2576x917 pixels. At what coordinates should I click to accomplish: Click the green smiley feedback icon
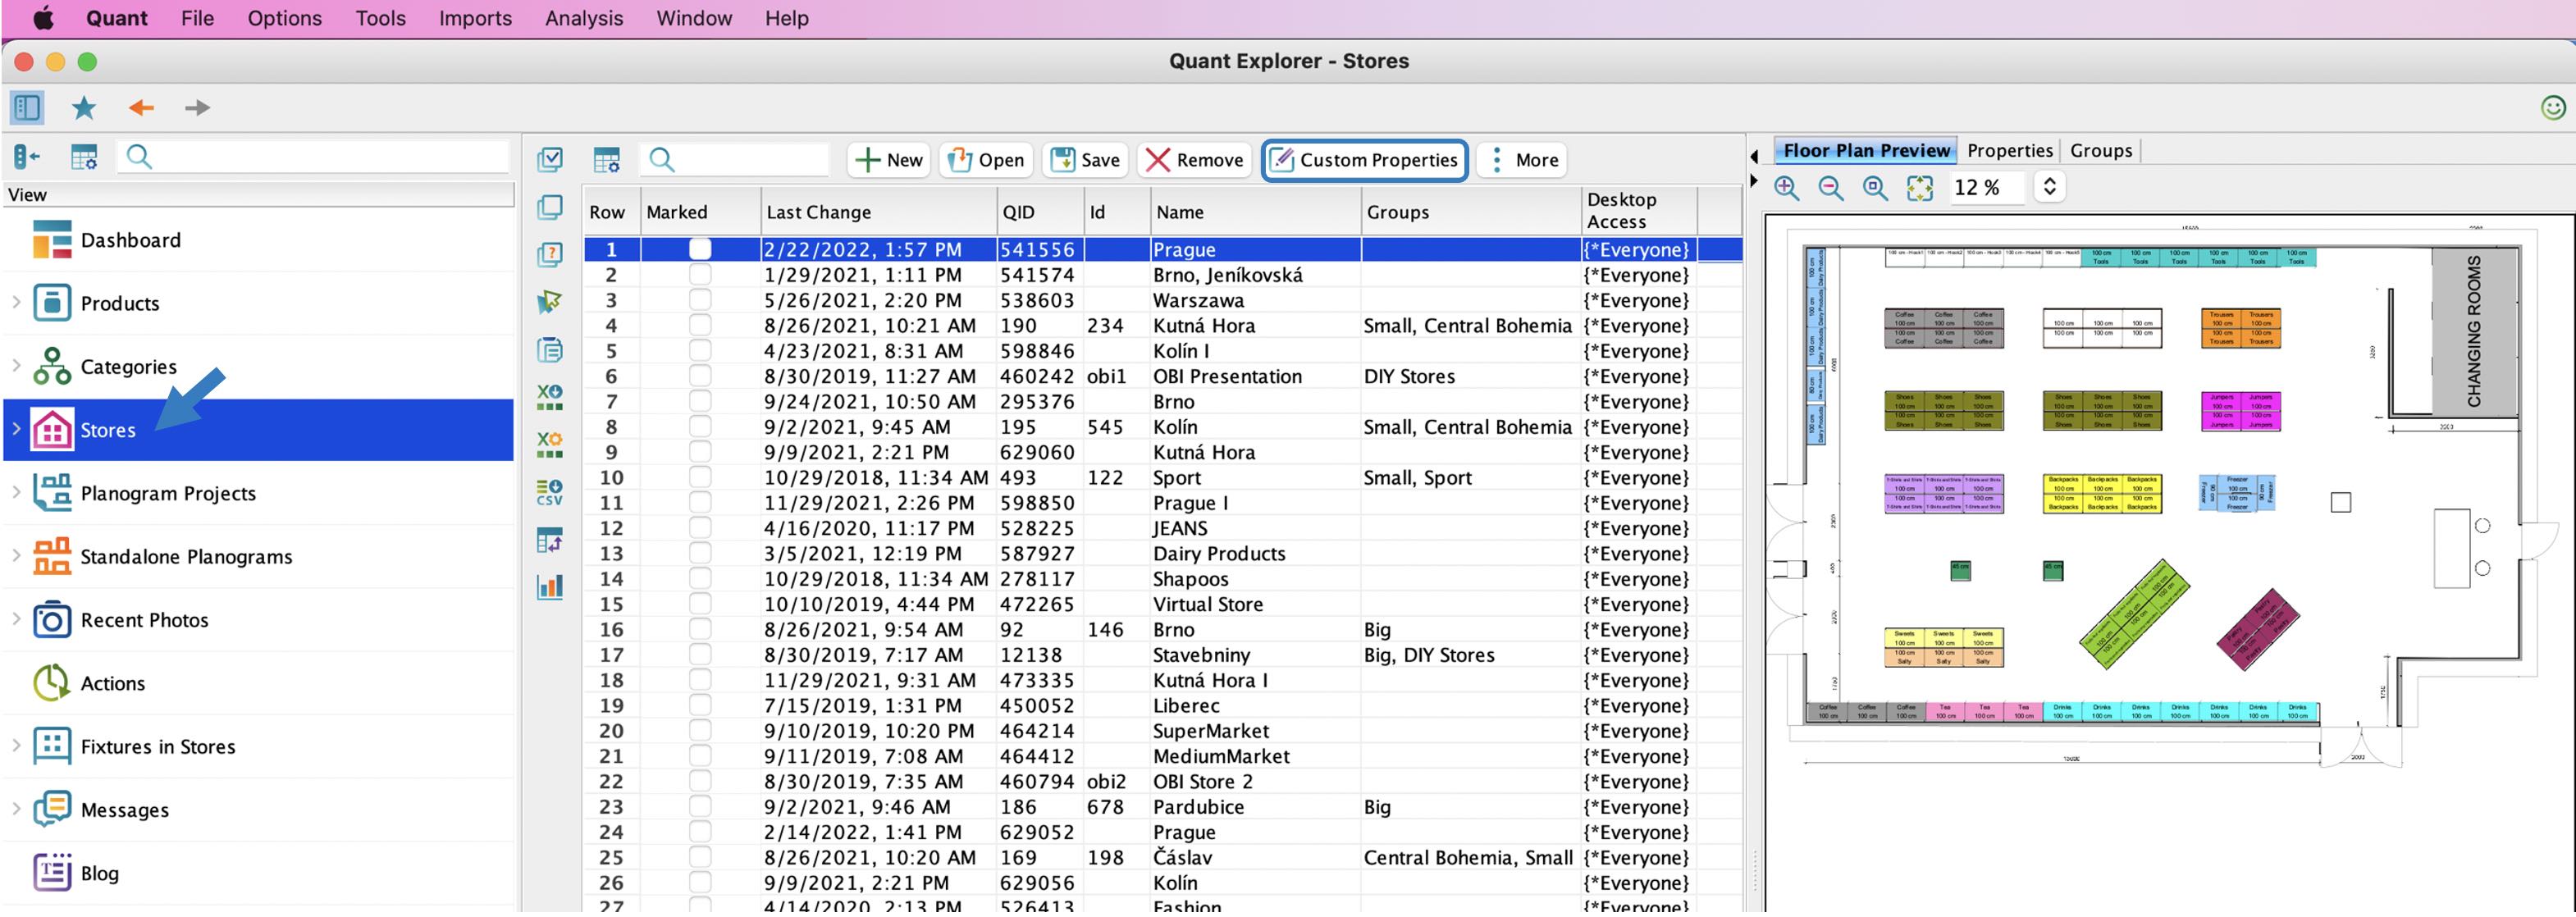click(2552, 107)
